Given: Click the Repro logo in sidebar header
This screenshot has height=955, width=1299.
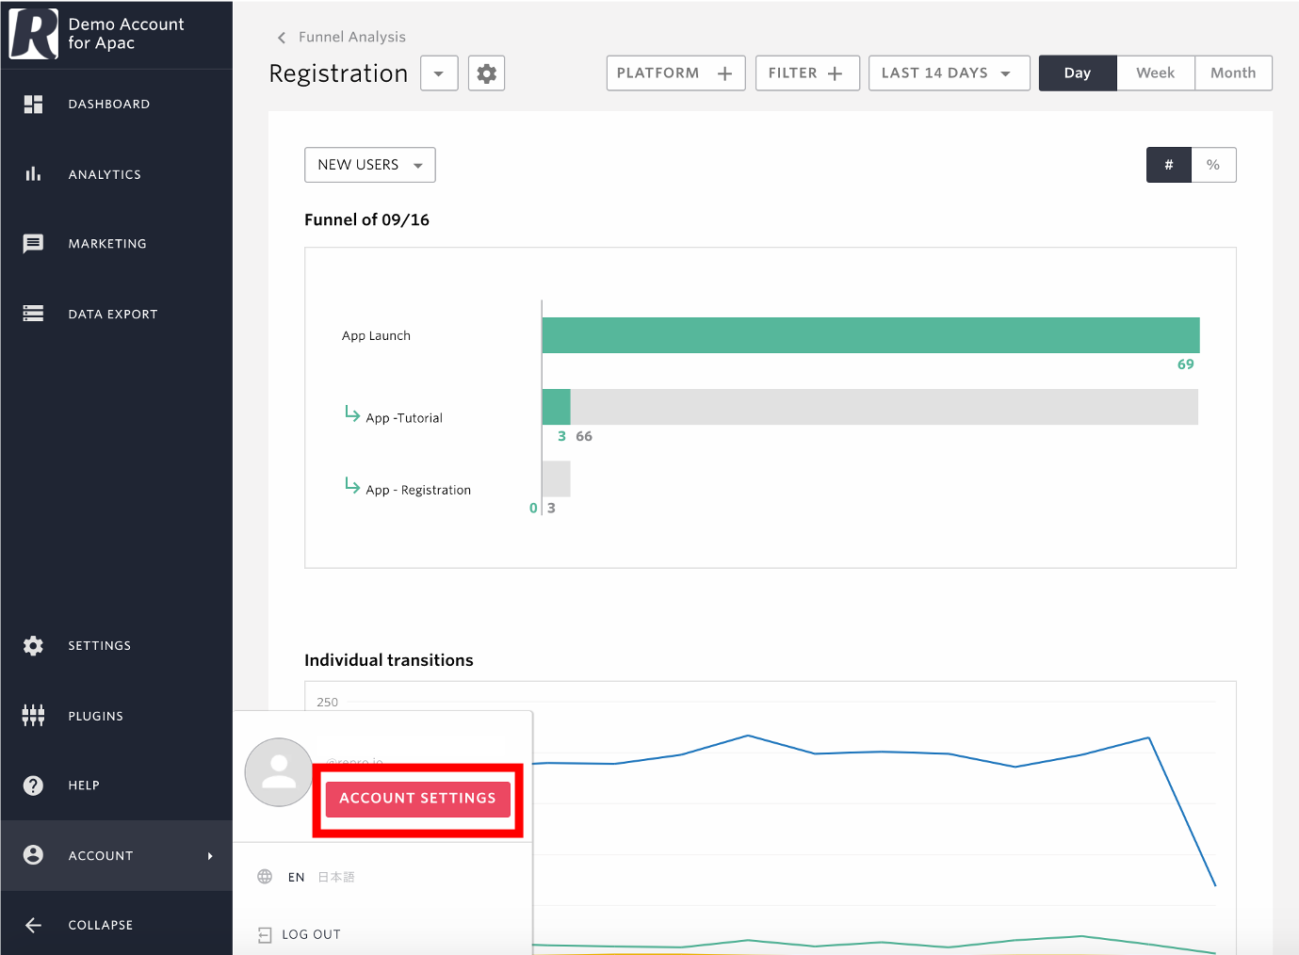Looking at the screenshot, I should [33, 34].
